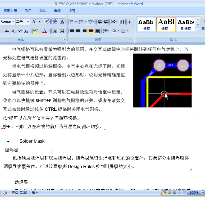This screenshot has height=197, width=205.
Task: Toggle show paragraph marks icon
Action: tap(130, 22)
